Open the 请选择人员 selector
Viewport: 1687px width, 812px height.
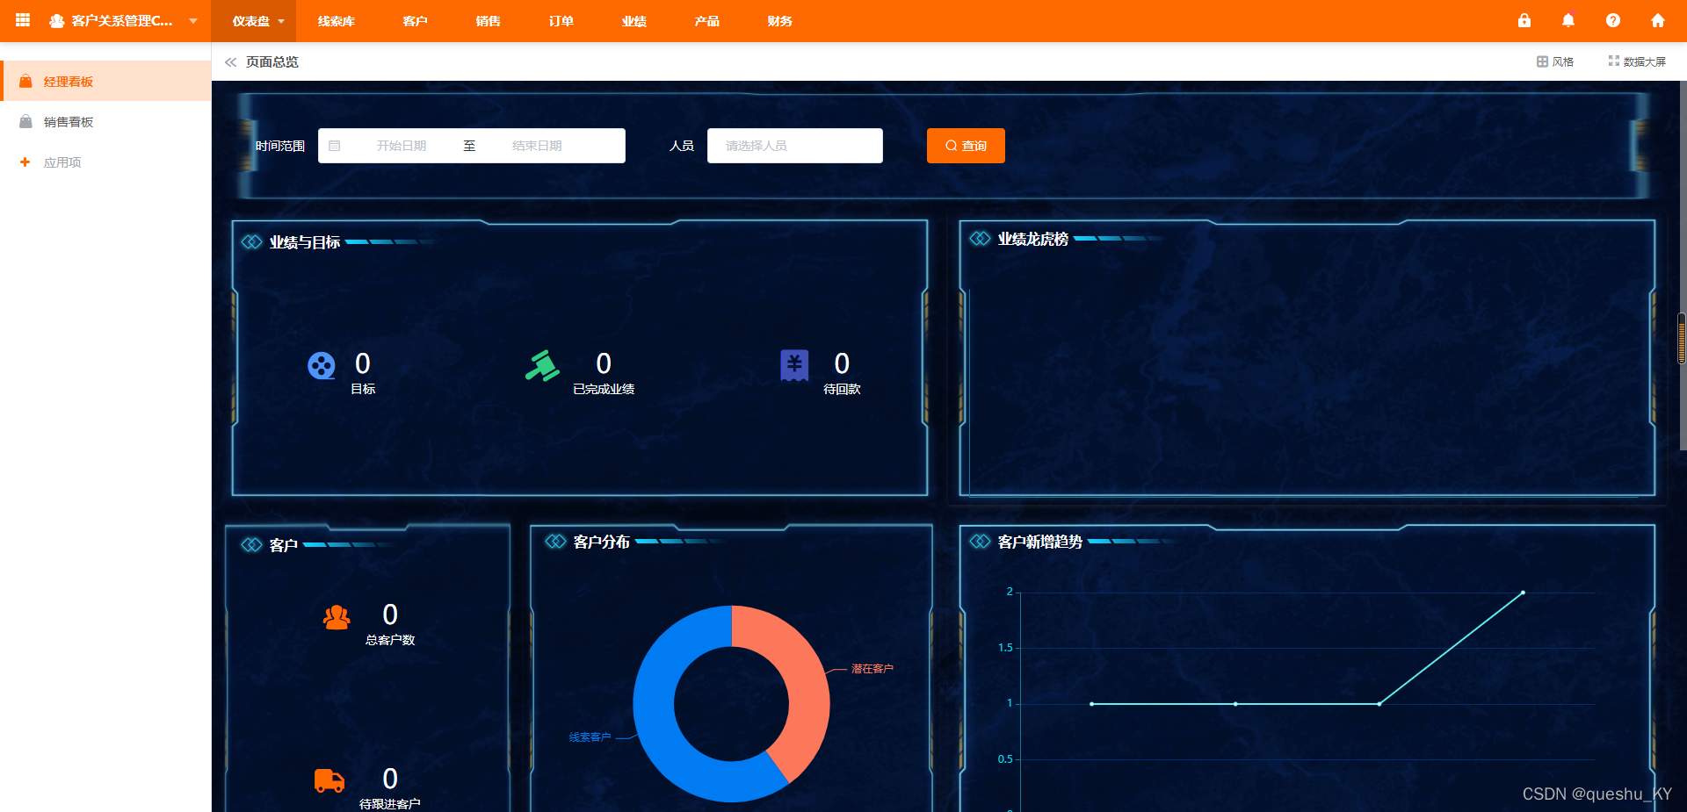click(795, 146)
